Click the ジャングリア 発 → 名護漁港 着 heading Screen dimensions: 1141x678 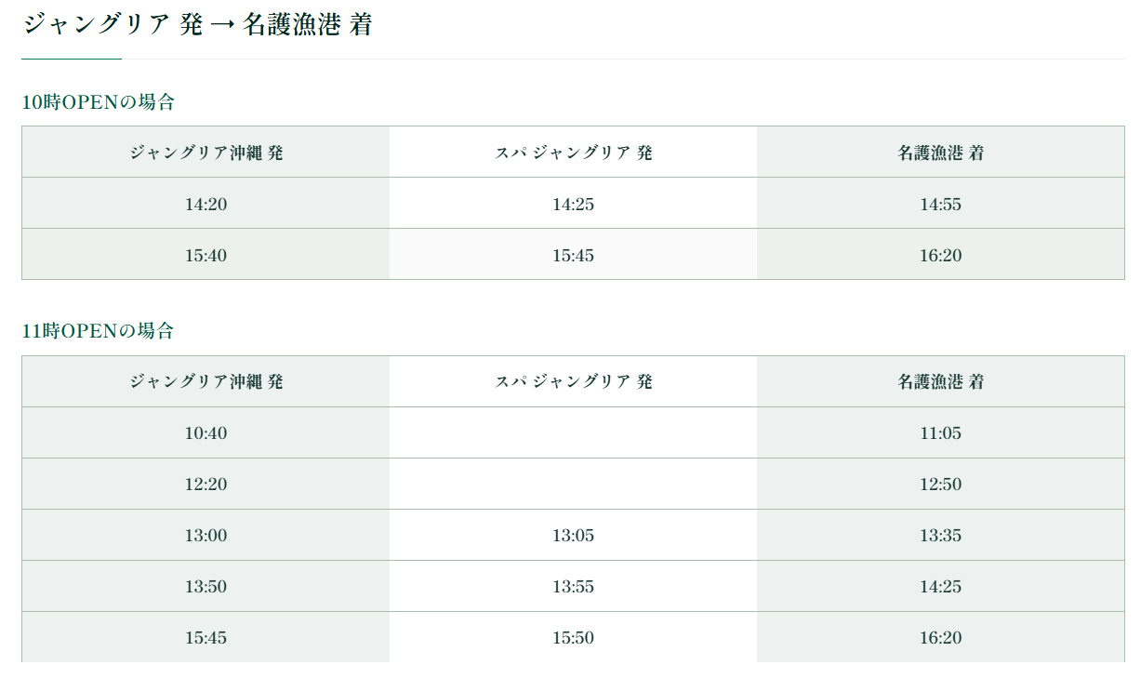coord(197,25)
